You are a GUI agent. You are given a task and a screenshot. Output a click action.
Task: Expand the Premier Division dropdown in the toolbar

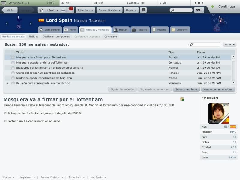click(x=109, y=10)
